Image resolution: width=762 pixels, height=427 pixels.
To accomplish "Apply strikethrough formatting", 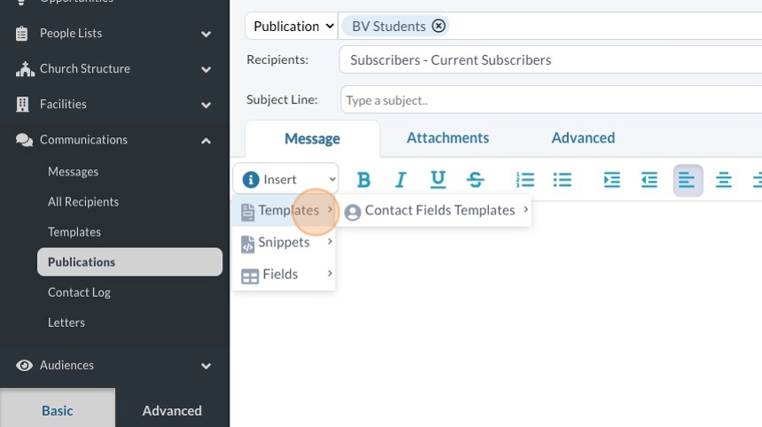I will click(x=476, y=180).
